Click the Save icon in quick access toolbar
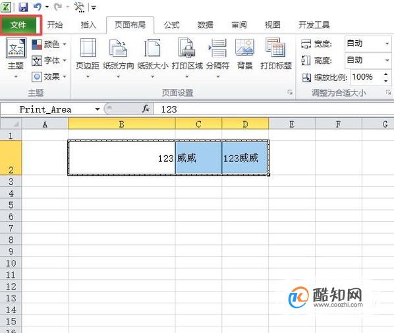Viewport: 394px width, 333px height. click(23, 7)
